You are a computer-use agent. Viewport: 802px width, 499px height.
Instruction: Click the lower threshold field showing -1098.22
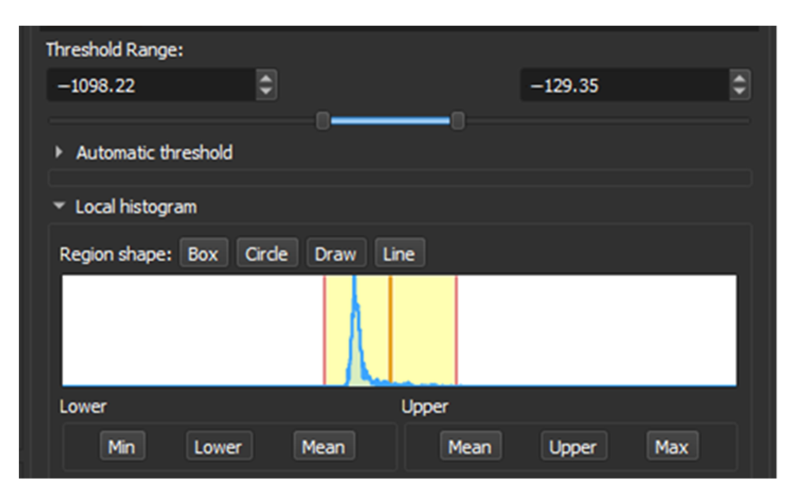coord(151,85)
